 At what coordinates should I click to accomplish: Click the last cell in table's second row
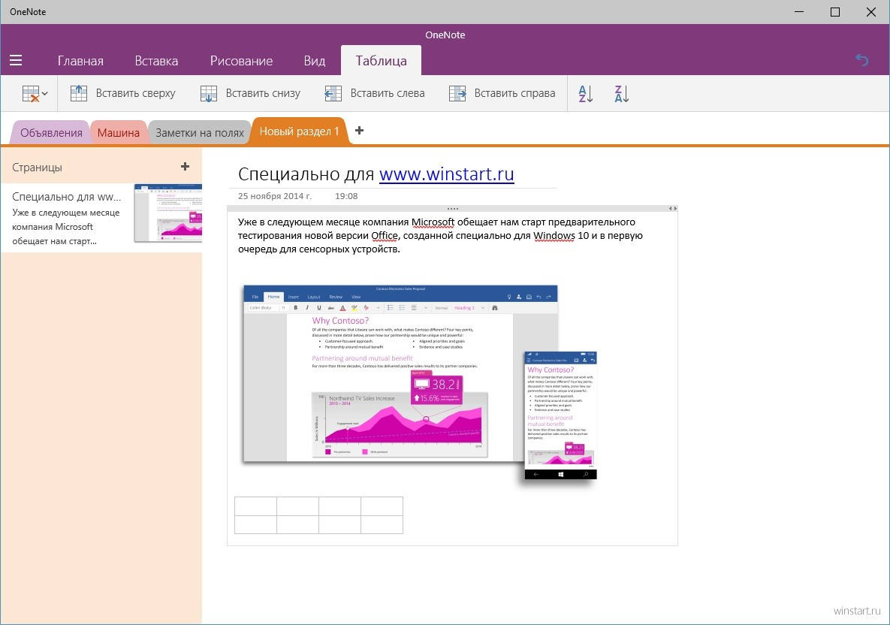point(382,524)
